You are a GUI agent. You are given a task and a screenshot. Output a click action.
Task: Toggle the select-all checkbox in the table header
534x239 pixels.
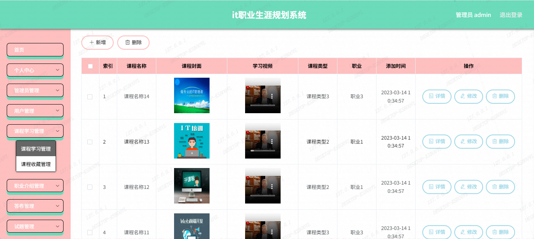coord(90,66)
